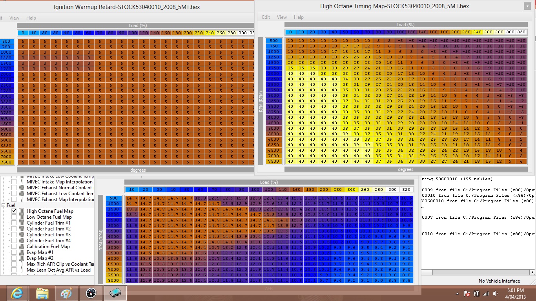Select the High Octane Fuel Map tree label
Viewport: 536px width, 301px height.
(50, 211)
